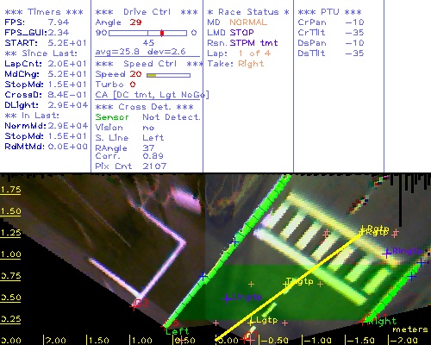Click the CrPan value -10
The image size is (431, 345).
click(354, 22)
